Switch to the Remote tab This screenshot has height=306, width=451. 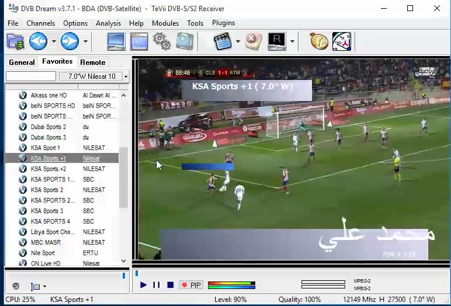pyautogui.click(x=93, y=62)
